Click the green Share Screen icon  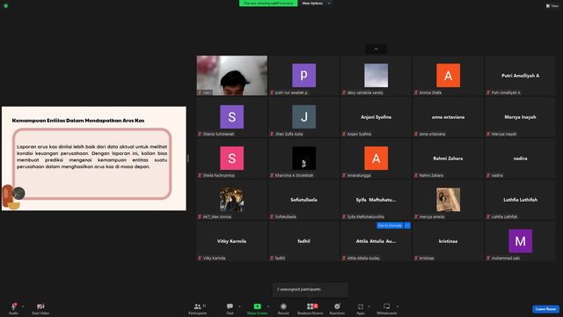point(258,306)
